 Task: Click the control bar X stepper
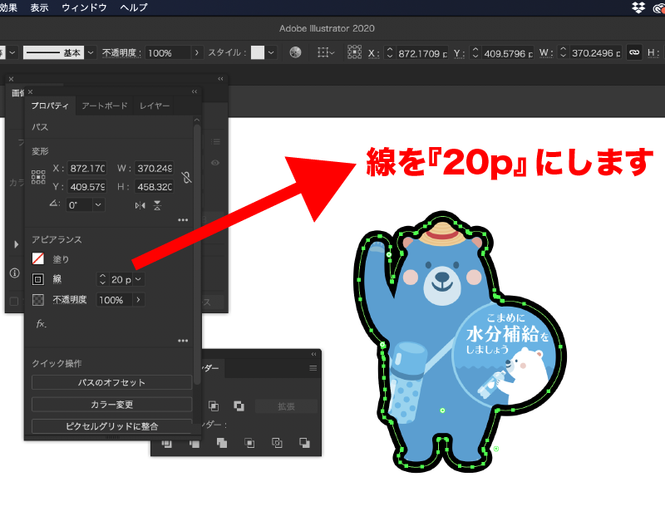tap(389, 52)
